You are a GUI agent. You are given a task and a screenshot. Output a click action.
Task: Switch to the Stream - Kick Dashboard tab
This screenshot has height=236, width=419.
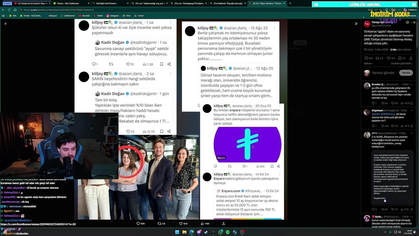click(71, 3)
